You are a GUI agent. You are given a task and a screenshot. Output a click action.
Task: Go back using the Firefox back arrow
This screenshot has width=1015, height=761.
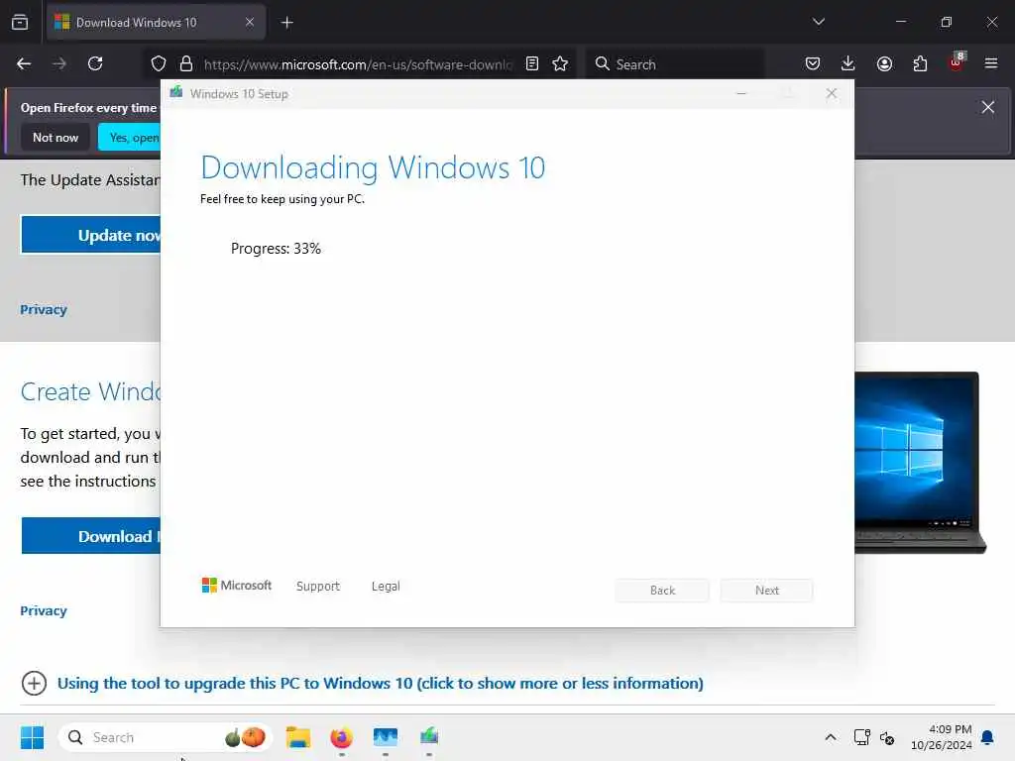click(x=24, y=63)
